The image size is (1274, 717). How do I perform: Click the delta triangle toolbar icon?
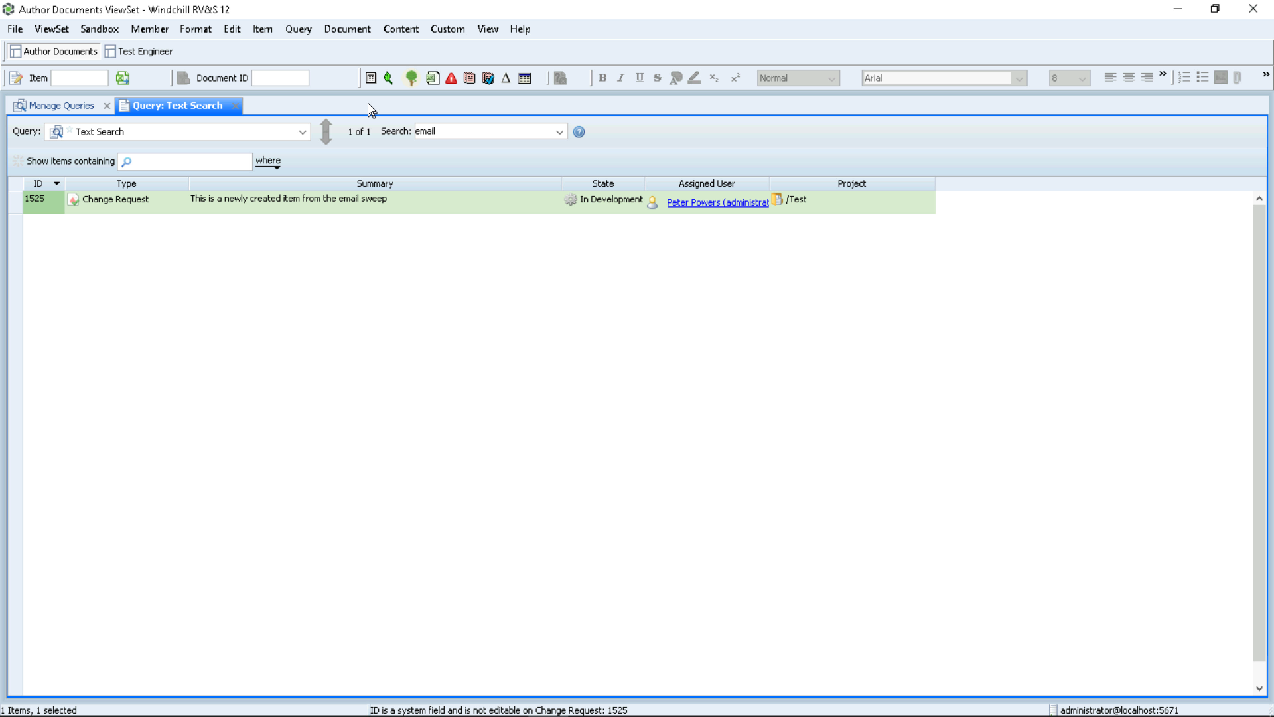point(506,78)
